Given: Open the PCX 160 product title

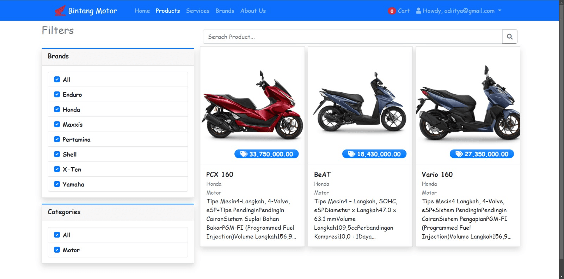Looking at the screenshot, I should [x=220, y=175].
